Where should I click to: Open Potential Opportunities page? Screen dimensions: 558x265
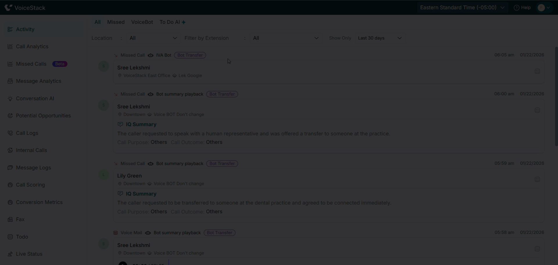point(44,116)
